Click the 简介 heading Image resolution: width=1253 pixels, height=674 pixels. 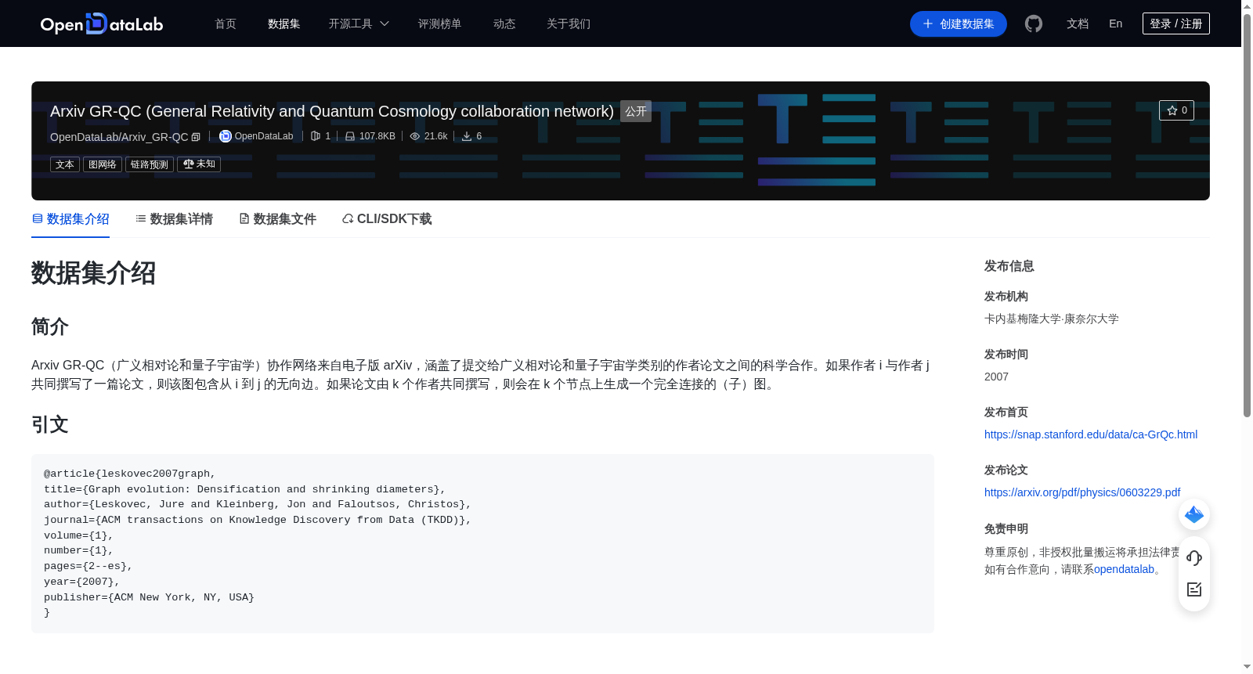tap(50, 326)
